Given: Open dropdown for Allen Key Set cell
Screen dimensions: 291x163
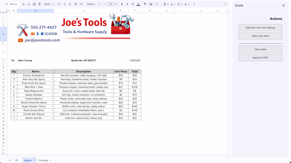Looking at the screenshot, I should click(52, 80).
